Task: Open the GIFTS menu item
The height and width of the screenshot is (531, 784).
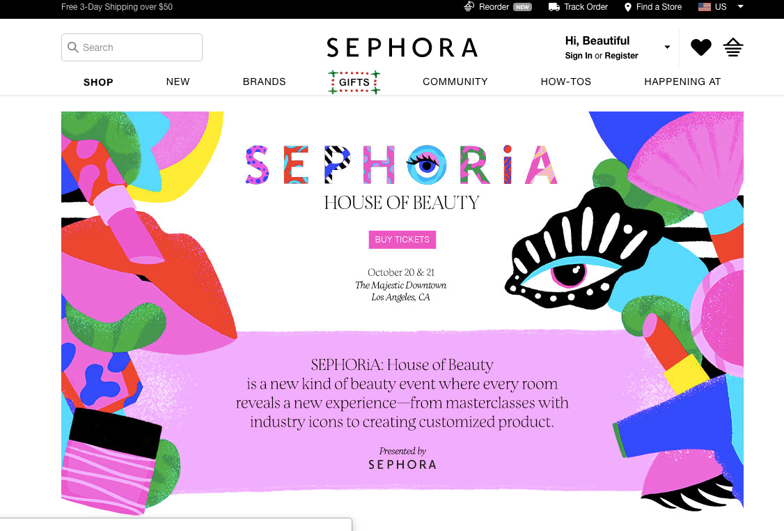Action: click(354, 82)
